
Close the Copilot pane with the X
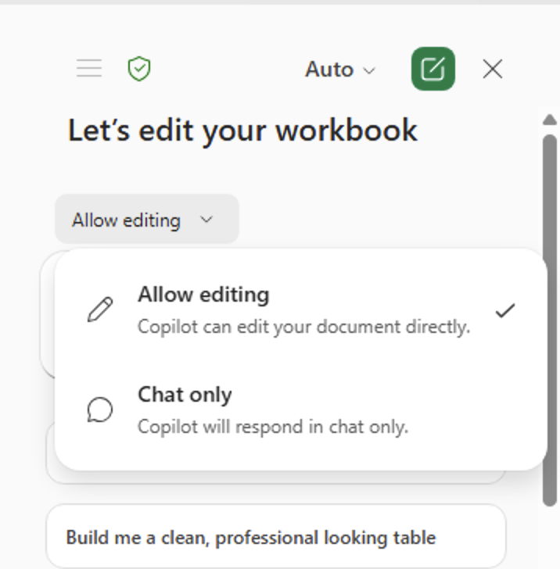click(x=493, y=69)
